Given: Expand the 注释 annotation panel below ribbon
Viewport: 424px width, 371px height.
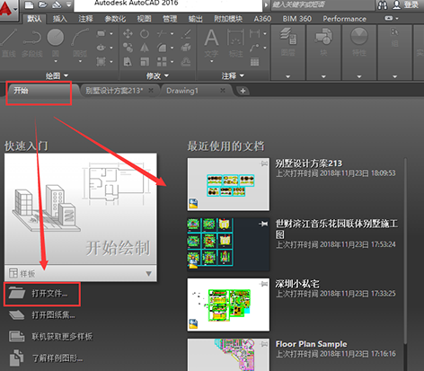Looking at the screenshot, I should (233, 76).
